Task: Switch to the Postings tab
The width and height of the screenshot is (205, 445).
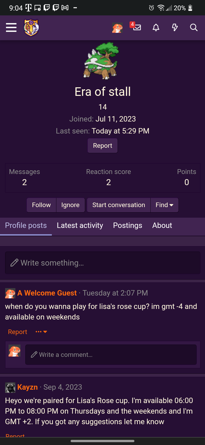Action: [x=128, y=225]
